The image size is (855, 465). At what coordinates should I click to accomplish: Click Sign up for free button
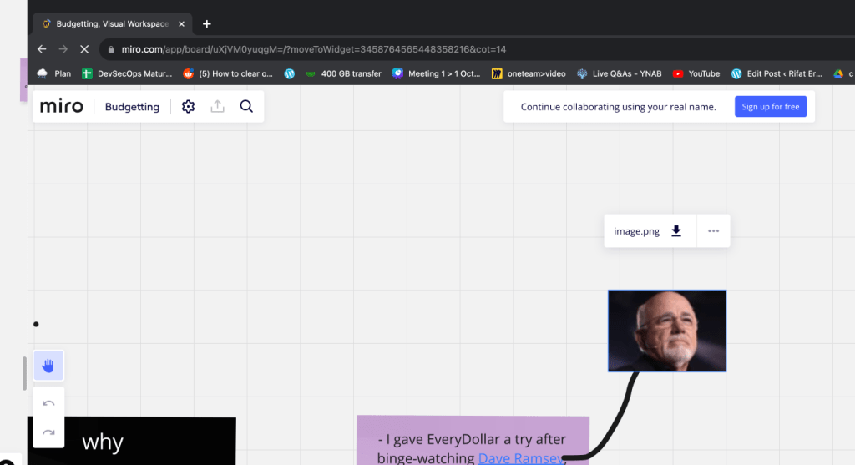click(771, 106)
